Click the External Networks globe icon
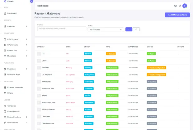Image resolution: width=193 pixels, height=130 pixels. 5,87
